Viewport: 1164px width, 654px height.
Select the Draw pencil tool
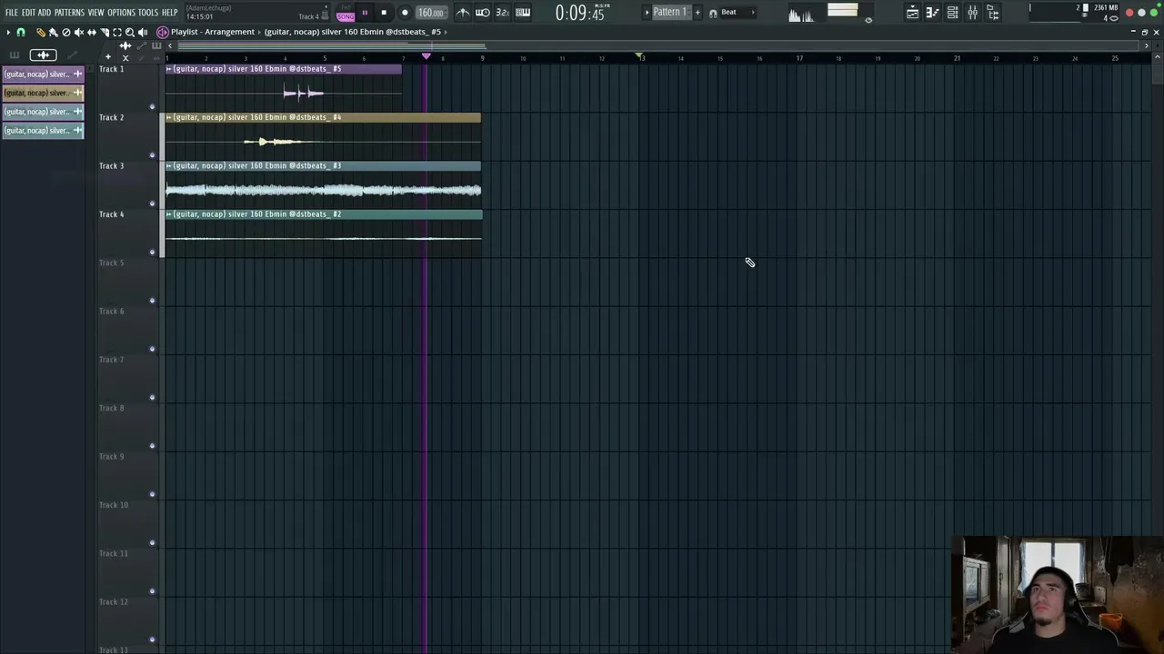(x=41, y=33)
